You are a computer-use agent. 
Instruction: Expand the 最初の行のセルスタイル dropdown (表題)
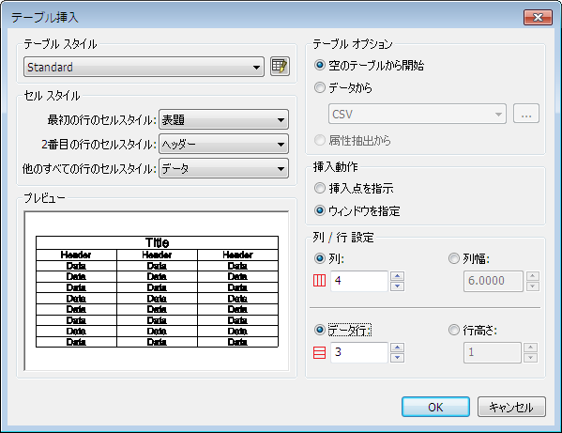223,119
